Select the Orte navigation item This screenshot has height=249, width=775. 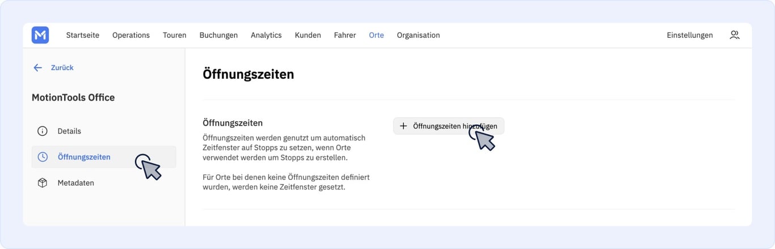[376, 35]
